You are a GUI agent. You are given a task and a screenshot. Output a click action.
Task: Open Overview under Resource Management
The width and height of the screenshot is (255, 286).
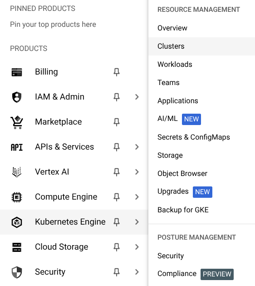coord(172,28)
